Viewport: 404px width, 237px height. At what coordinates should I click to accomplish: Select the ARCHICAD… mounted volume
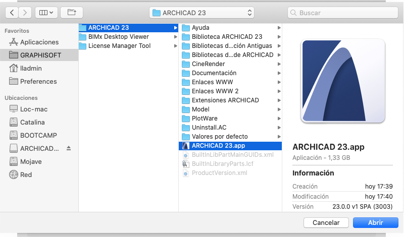click(x=39, y=148)
